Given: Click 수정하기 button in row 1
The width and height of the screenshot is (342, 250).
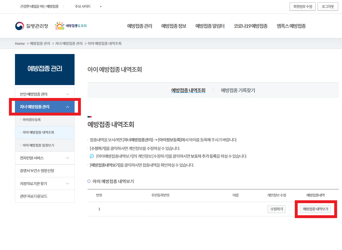Looking at the screenshot, I should click(x=277, y=209).
